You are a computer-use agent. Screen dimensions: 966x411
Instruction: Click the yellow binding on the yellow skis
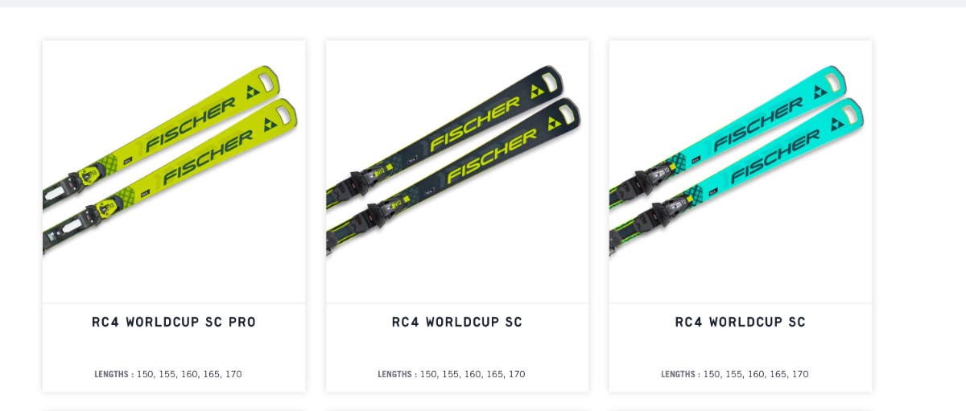tap(87, 176)
